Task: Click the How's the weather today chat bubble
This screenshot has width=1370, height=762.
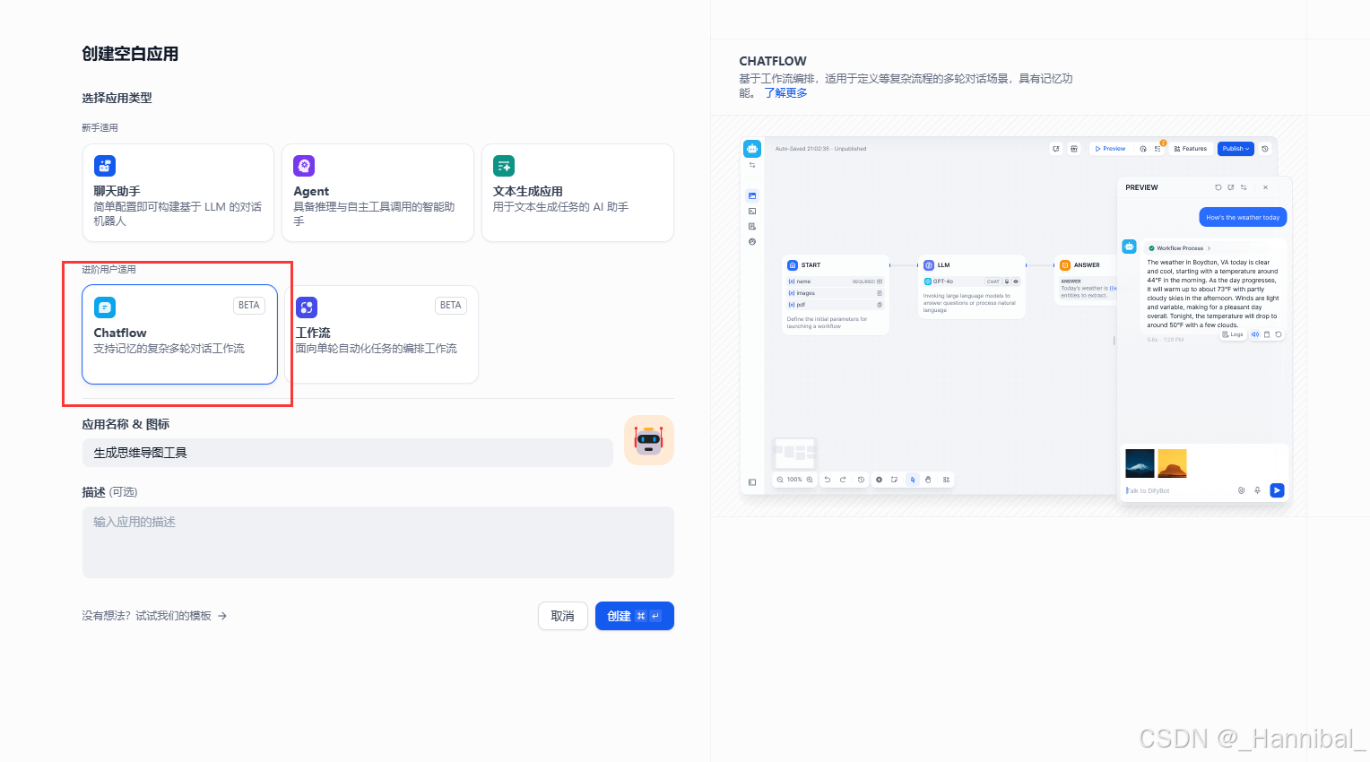Action: pyautogui.click(x=1243, y=217)
